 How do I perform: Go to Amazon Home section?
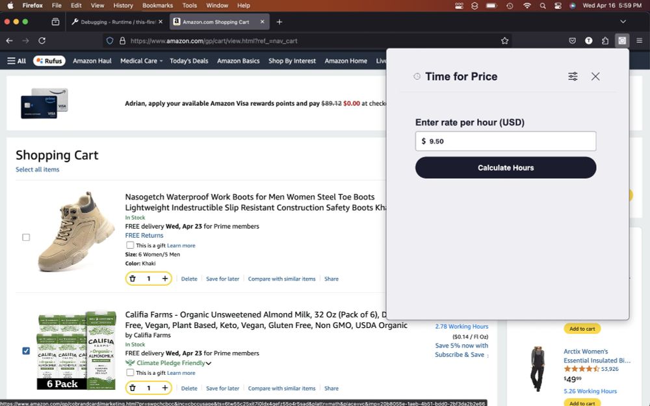click(346, 61)
